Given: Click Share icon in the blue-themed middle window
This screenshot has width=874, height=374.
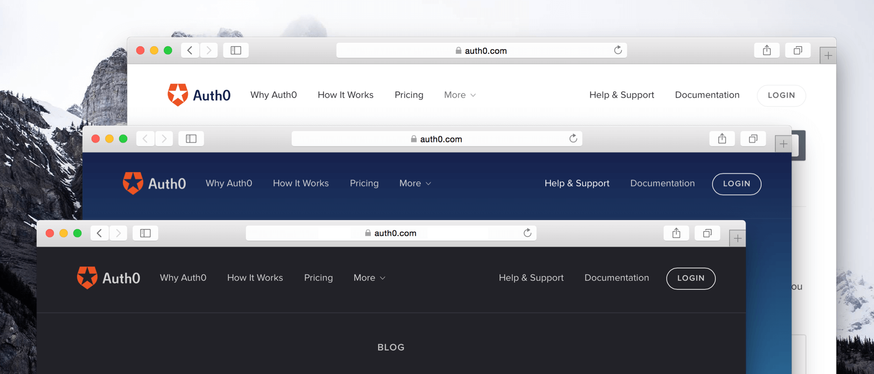Looking at the screenshot, I should 722,139.
